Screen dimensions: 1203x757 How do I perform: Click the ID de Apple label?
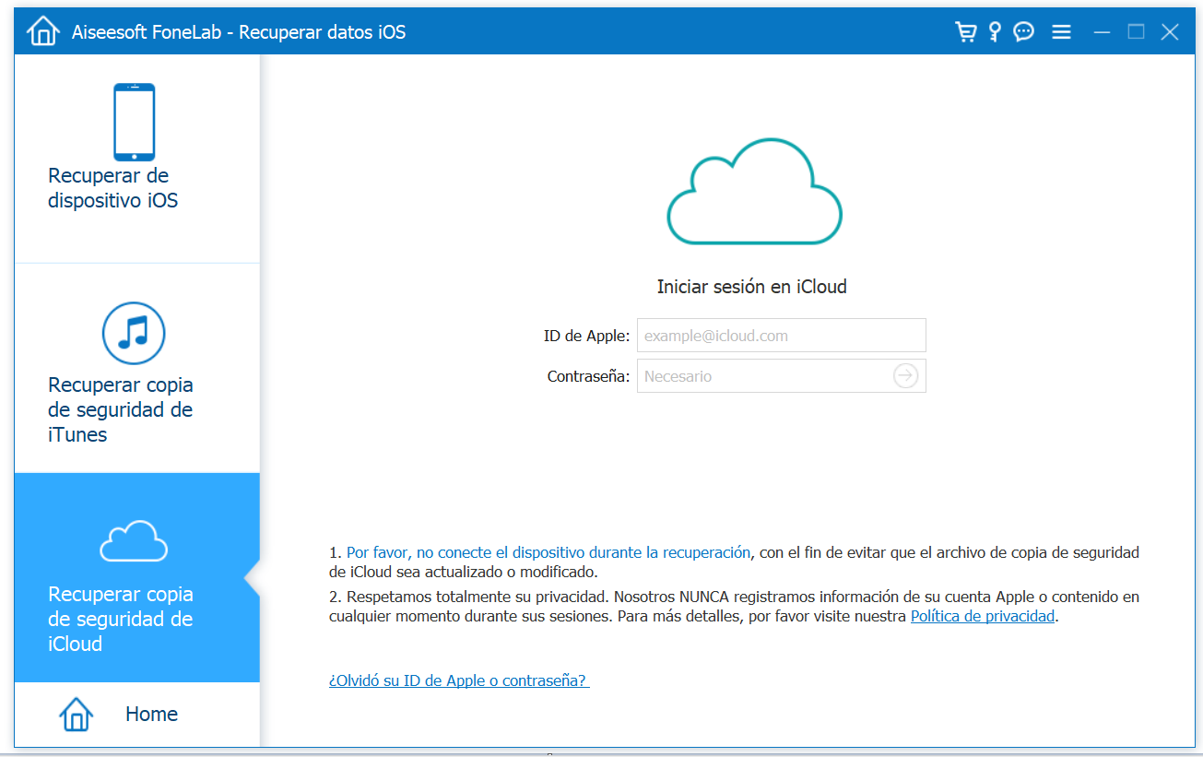[587, 337]
